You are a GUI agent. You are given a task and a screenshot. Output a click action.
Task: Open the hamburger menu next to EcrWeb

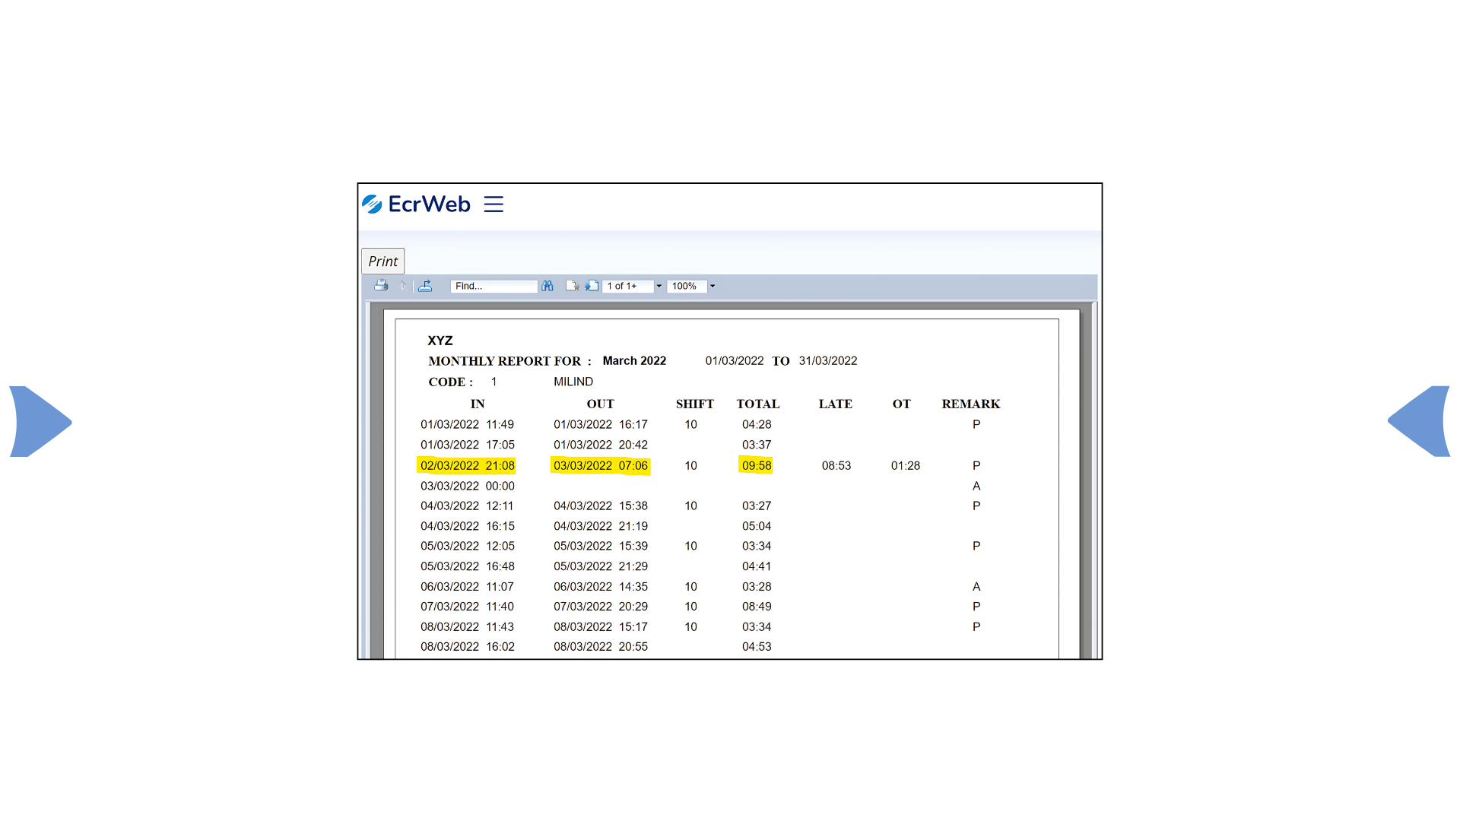point(494,204)
